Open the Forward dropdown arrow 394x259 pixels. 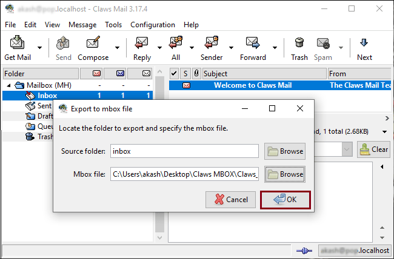point(275,48)
